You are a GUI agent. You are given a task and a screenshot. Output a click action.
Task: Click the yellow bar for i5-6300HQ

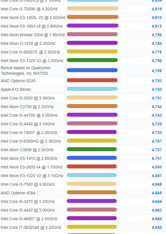(92, 141)
